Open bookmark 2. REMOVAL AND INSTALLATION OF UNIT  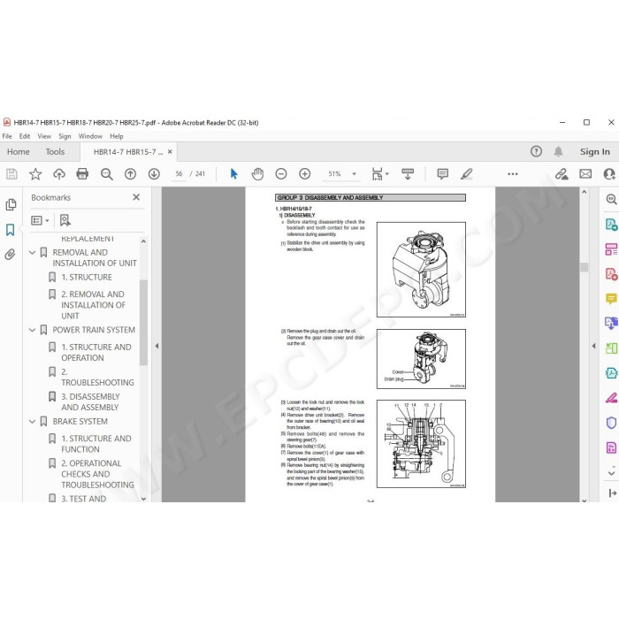(x=93, y=305)
